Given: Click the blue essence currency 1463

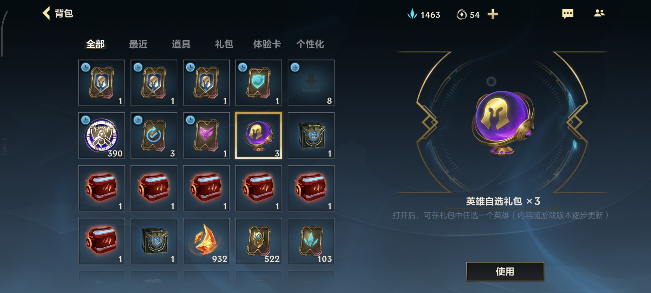Looking at the screenshot, I should point(424,14).
